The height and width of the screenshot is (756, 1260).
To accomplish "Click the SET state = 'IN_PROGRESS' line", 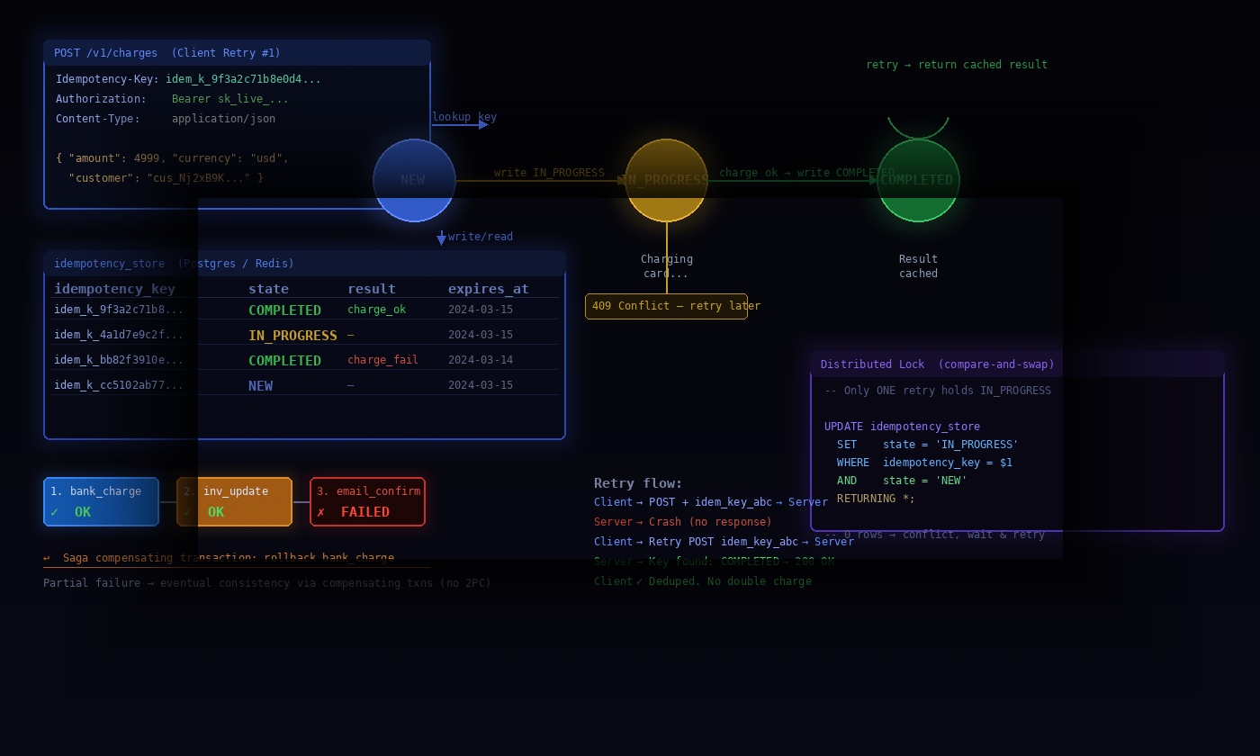I will [x=928, y=445].
